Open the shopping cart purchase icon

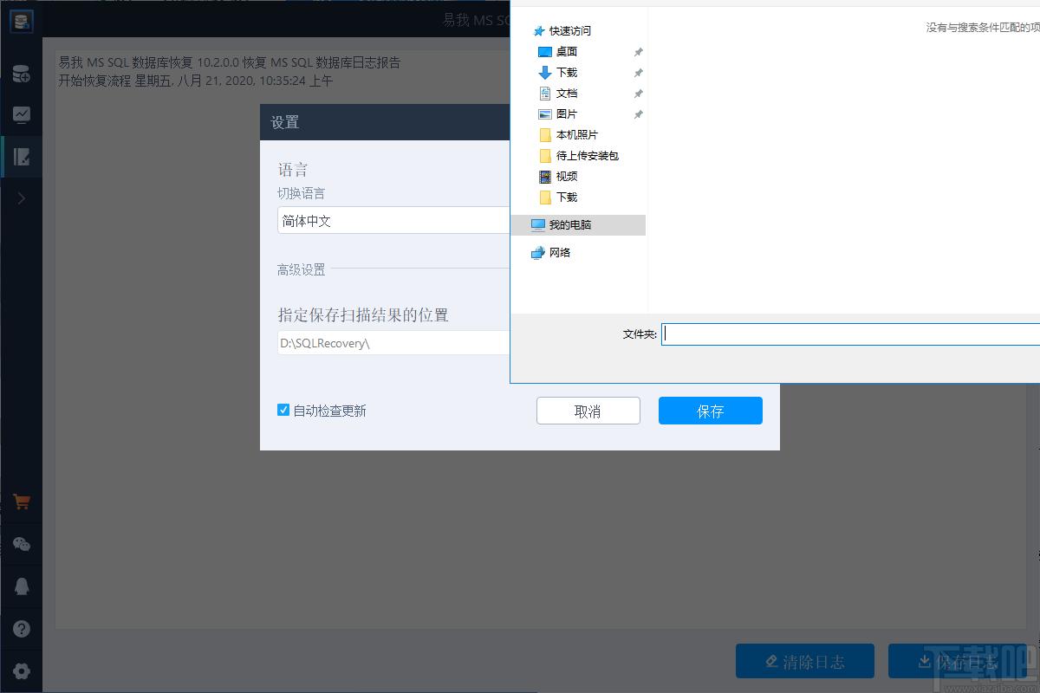coord(21,502)
